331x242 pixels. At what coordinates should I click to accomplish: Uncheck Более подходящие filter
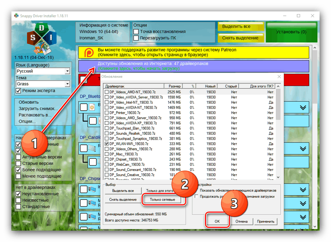[18, 170]
